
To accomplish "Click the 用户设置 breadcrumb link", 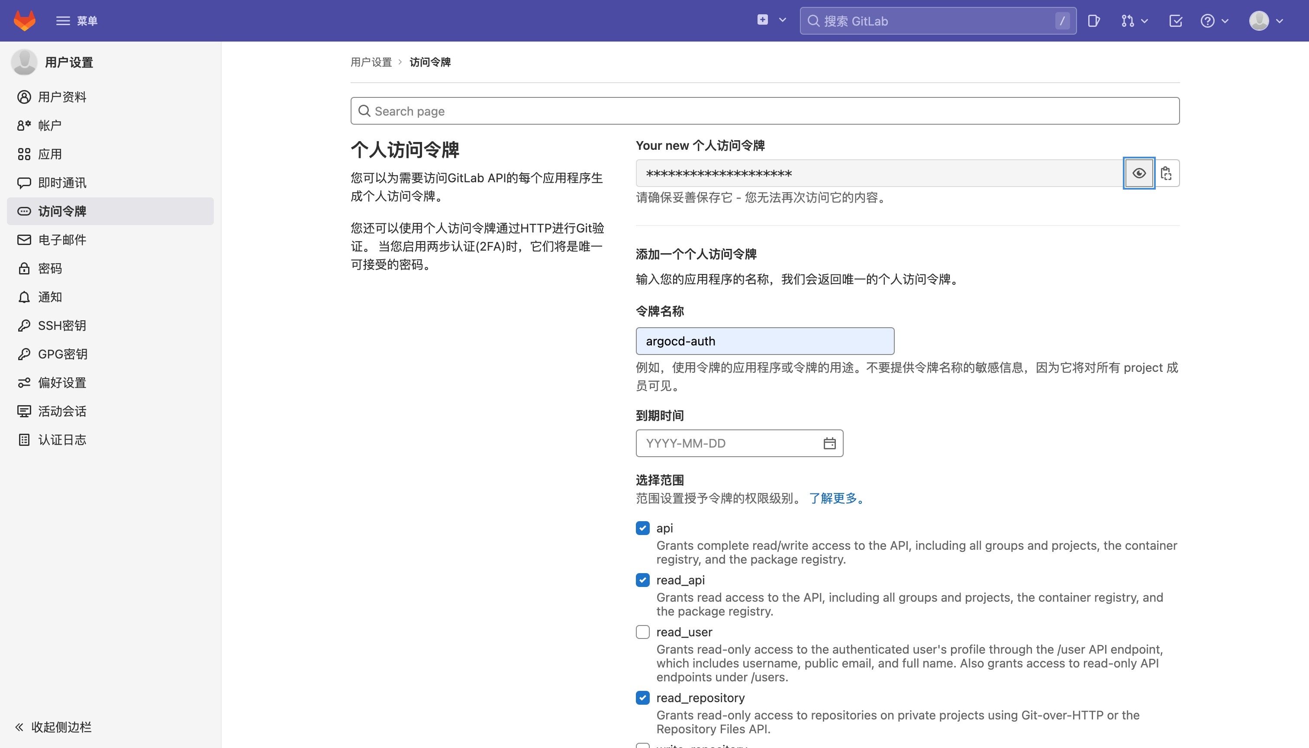I will pos(371,62).
